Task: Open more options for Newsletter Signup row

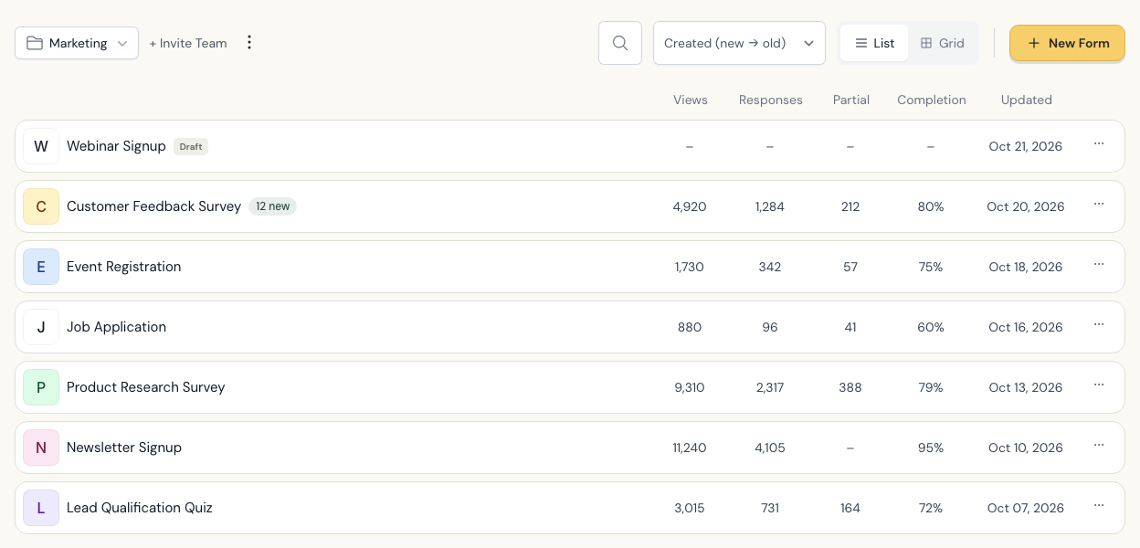Action: click(x=1099, y=446)
